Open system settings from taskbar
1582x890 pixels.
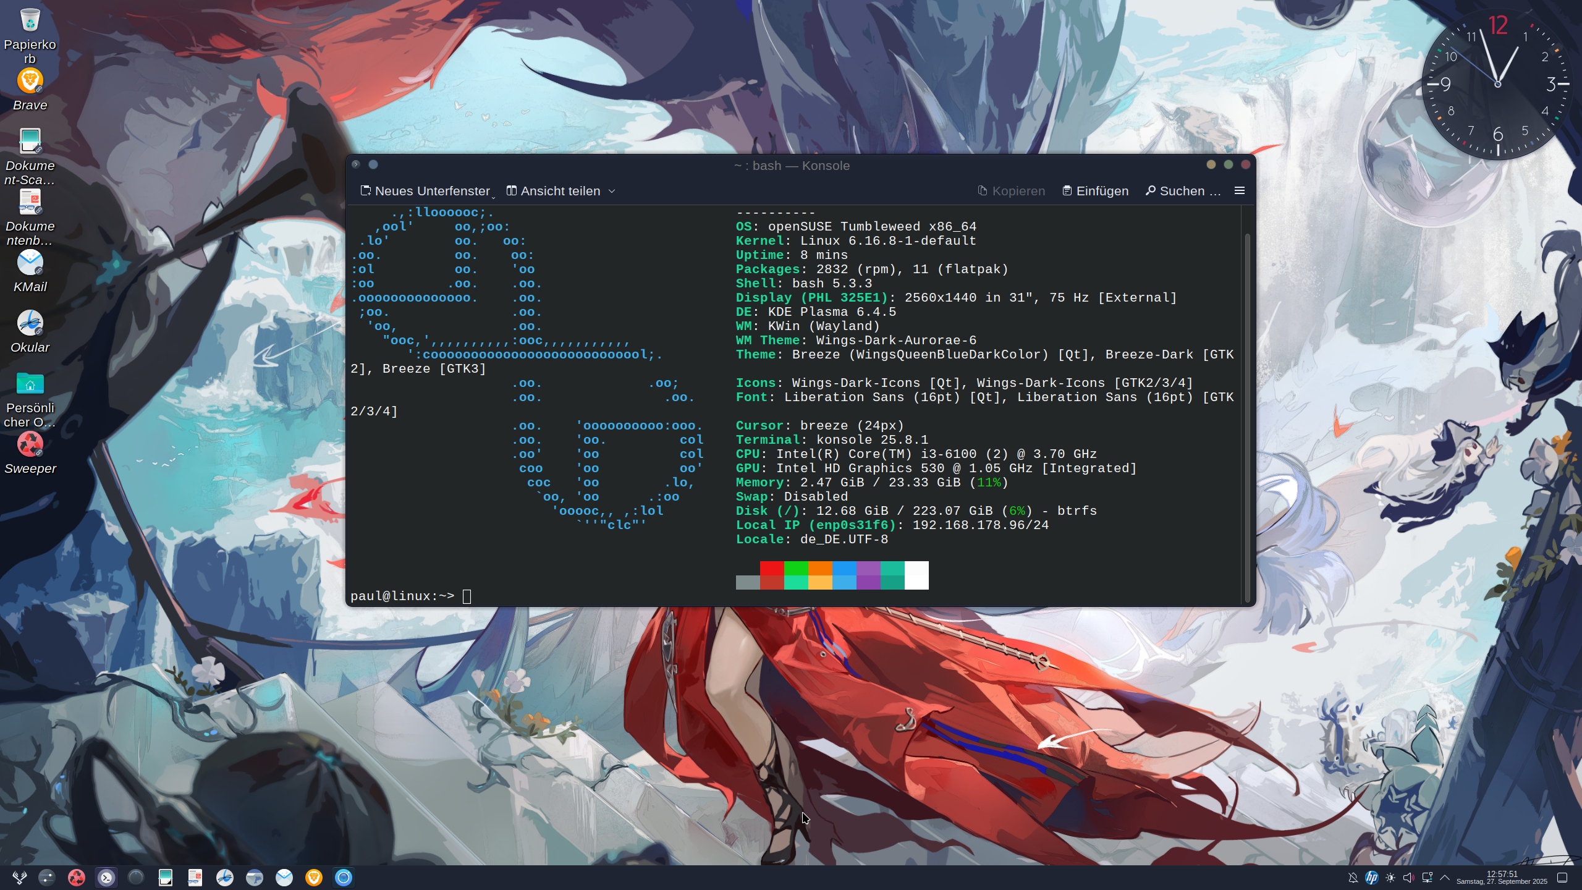(x=47, y=877)
